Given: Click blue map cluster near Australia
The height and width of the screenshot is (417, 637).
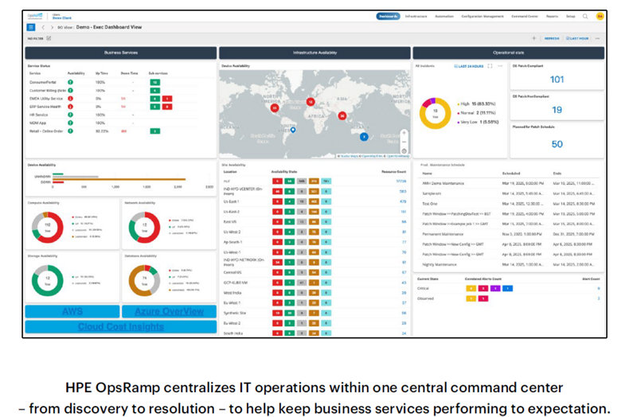Looking at the screenshot, I should 364,137.
